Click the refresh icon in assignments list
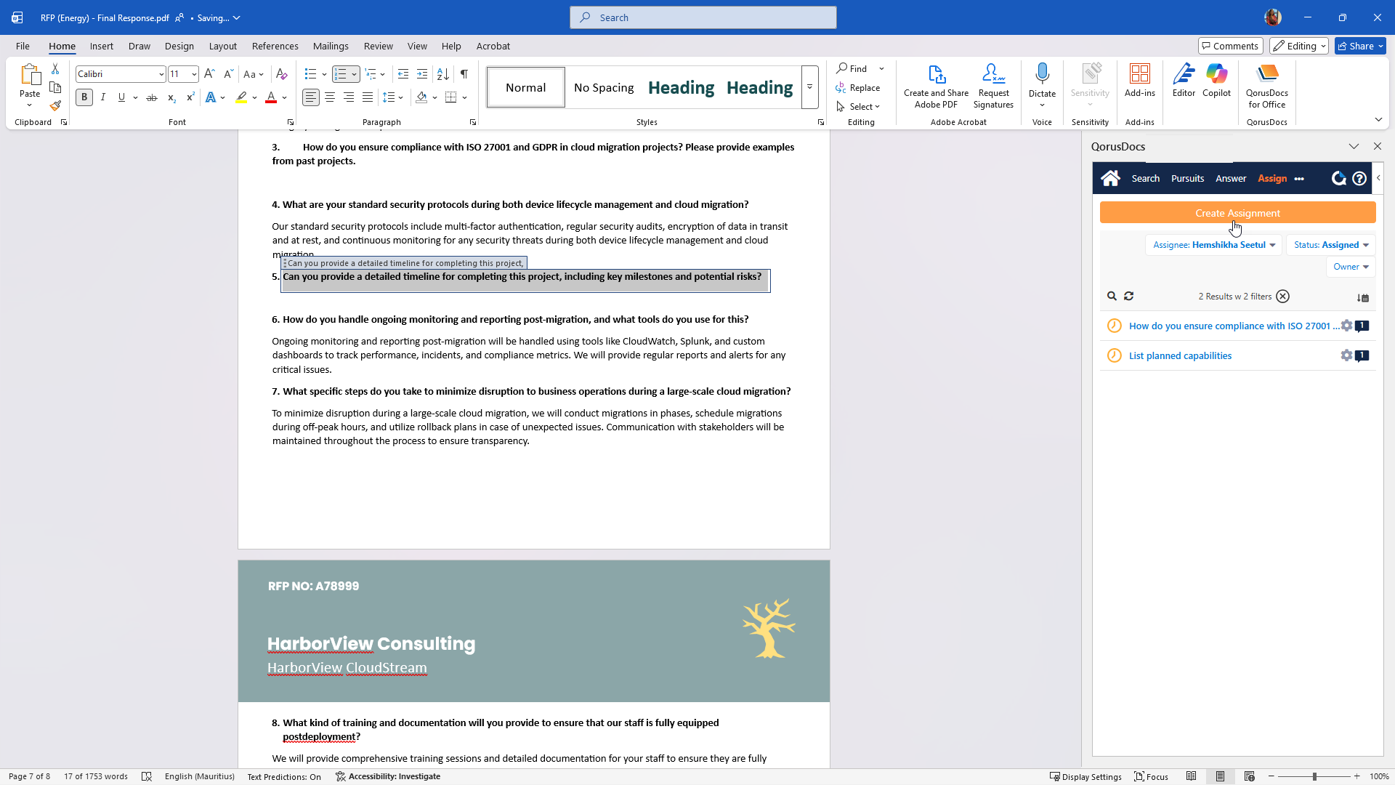The image size is (1395, 785). tap(1129, 297)
